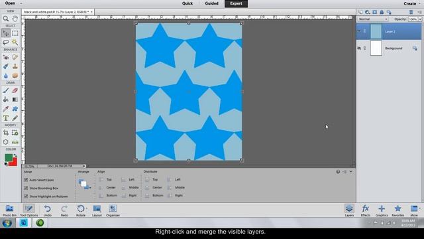Select the Move tool
Image resolution: width=424 pixels, height=239 pixels.
[6, 33]
